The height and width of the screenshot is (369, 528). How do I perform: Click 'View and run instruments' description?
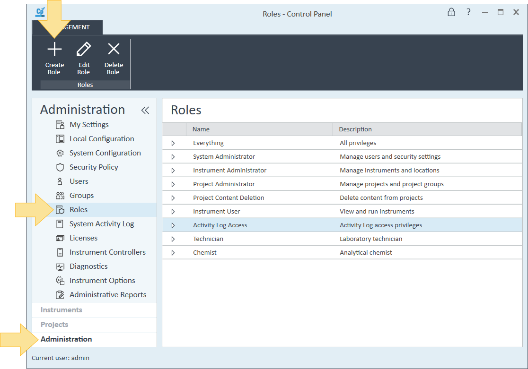click(x=377, y=212)
